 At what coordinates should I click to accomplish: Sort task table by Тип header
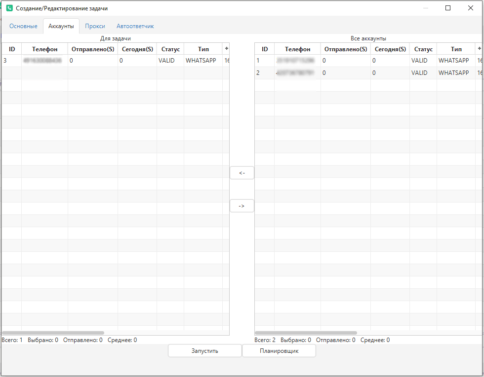(x=203, y=49)
